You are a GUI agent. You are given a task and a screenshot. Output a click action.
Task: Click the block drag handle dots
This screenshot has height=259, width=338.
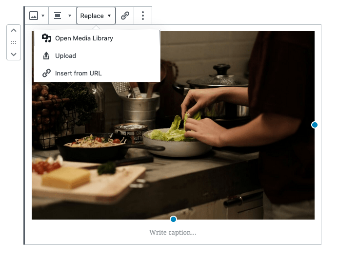[14, 42]
